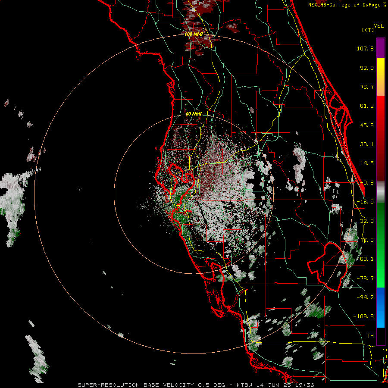Select the 0.5 DEG elevation text
This screenshot has width=388, height=388.
coord(211,385)
